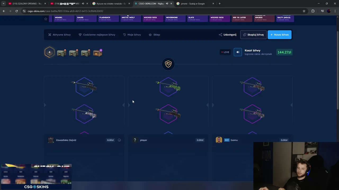Select the first case in battle list

pos(61,53)
